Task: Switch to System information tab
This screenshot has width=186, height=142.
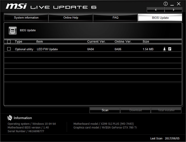Action: pyautogui.click(x=26, y=18)
